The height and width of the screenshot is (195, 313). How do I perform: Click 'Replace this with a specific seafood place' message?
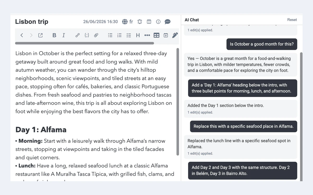pos(244,126)
